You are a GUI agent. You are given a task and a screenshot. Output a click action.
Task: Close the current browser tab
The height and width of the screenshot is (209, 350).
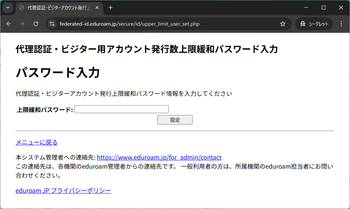click(x=97, y=8)
